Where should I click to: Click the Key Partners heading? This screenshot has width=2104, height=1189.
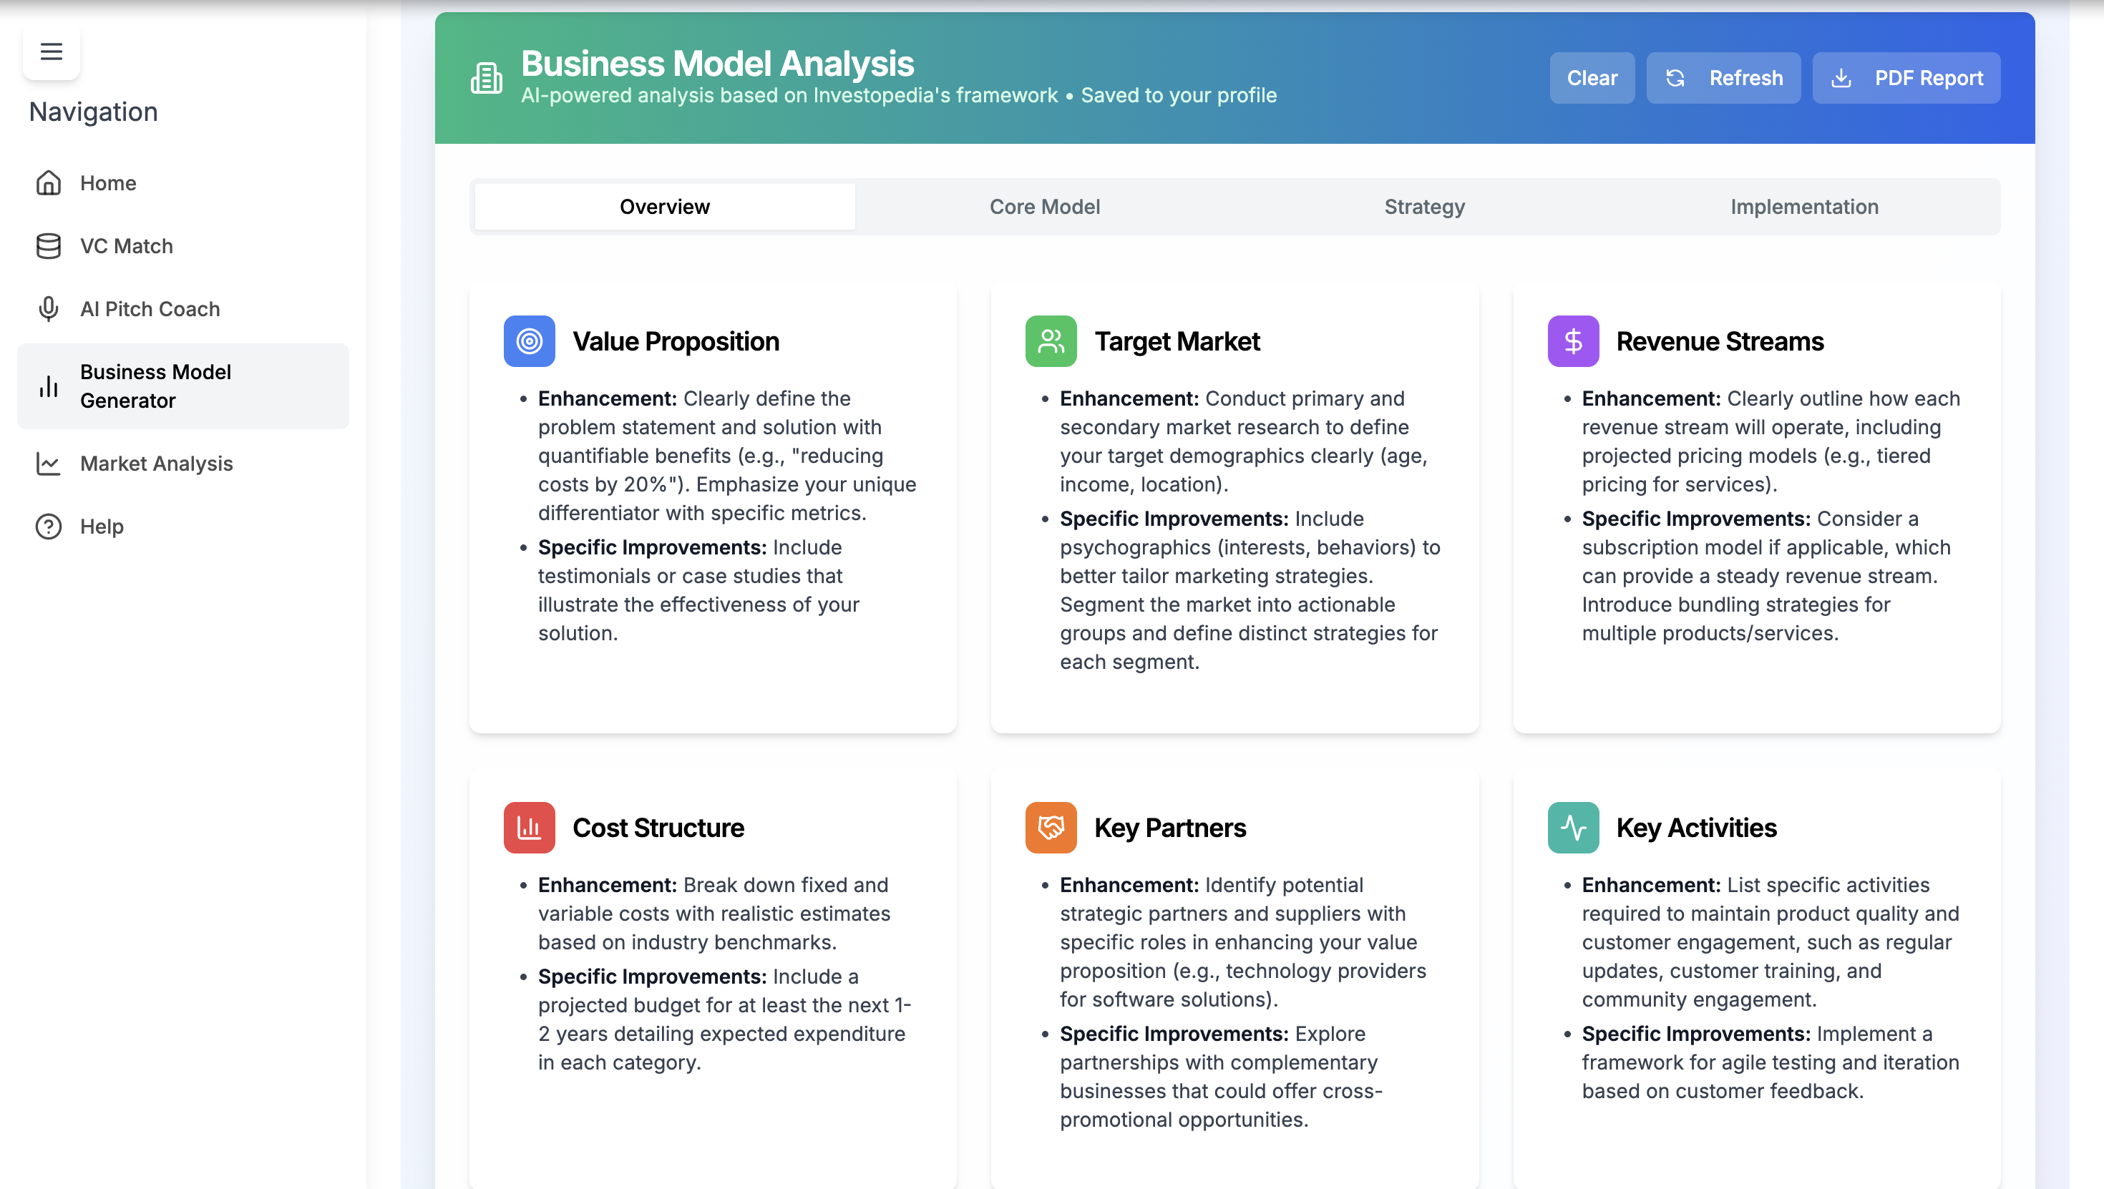(x=1169, y=828)
